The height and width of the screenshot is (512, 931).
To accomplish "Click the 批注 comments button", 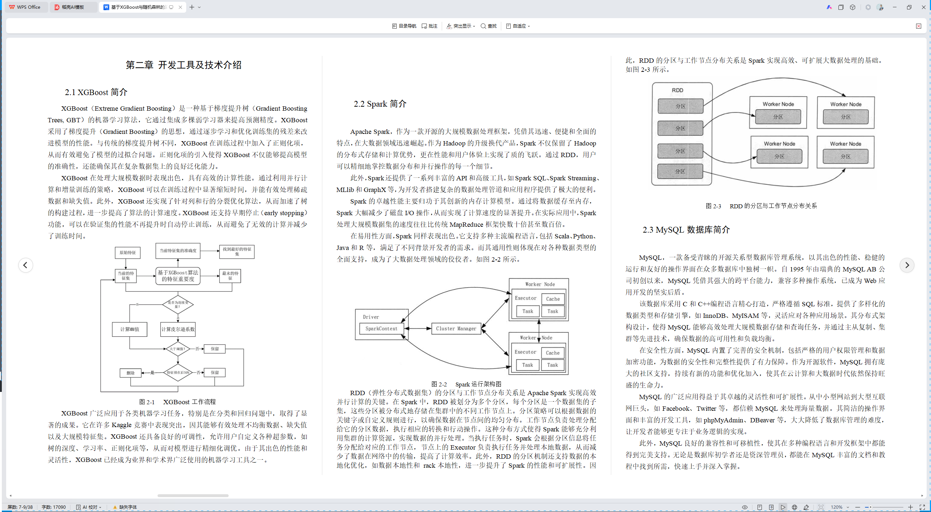I will coord(430,26).
